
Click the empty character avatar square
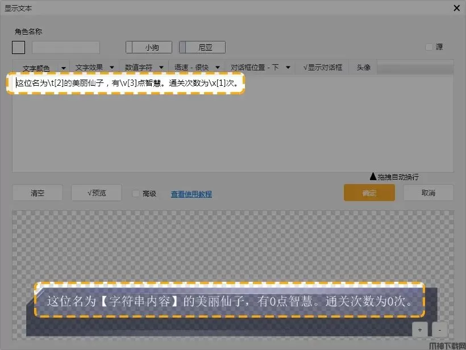pos(18,48)
